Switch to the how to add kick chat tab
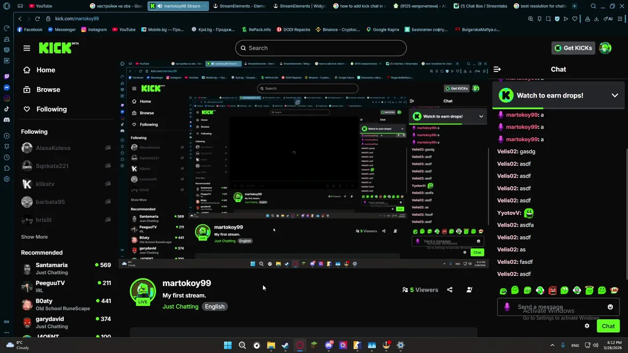 (x=359, y=6)
